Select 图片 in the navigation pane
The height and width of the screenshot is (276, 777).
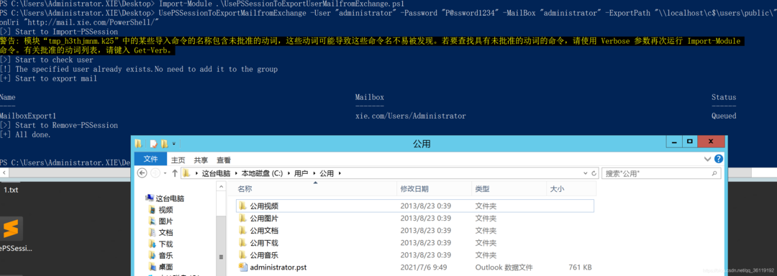click(166, 221)
